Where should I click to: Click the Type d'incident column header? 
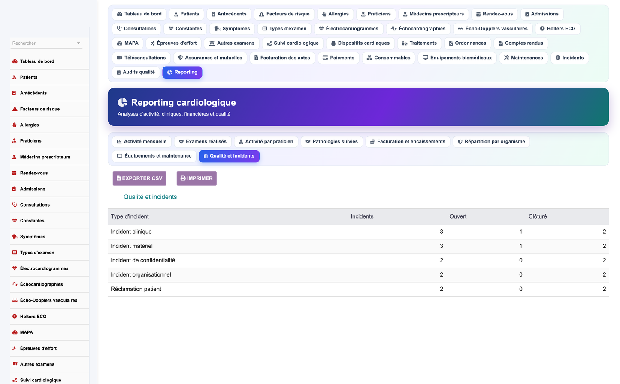pyautogui.click(x=130, y=216)
